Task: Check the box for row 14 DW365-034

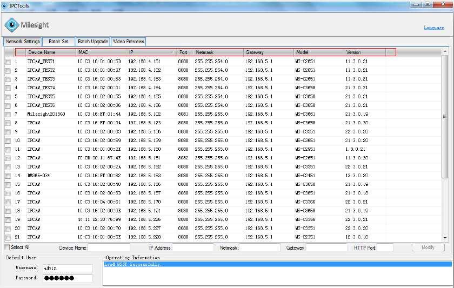Action: pyautogui.click(x=8, y=176)
